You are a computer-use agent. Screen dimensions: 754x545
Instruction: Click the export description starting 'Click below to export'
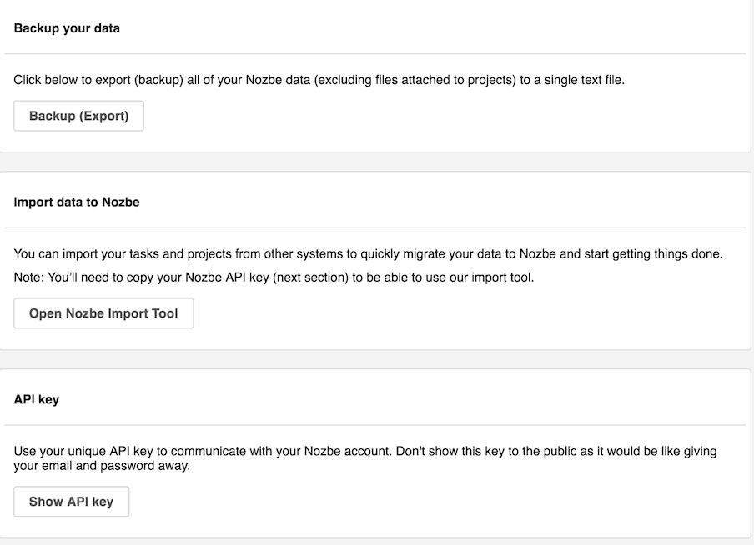click(319, 80)
